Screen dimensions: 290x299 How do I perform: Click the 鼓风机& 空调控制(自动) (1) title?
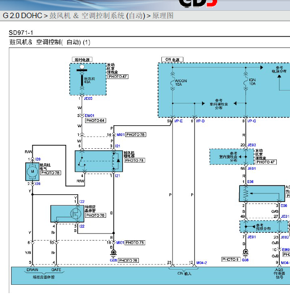point(50,42)
